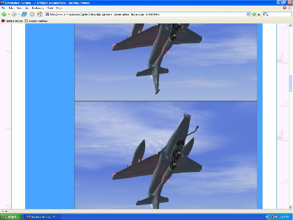Open the Bookmarks menu
This screenshot has height=220, width=293.
click(x=37, y=8)
